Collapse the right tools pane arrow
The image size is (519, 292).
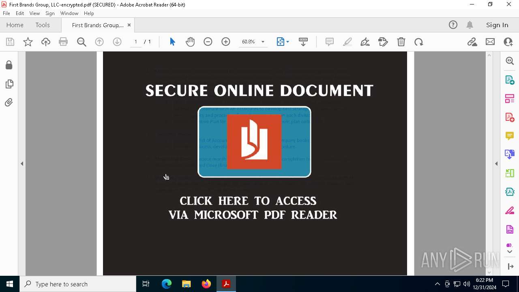click(x=496, y=163)
